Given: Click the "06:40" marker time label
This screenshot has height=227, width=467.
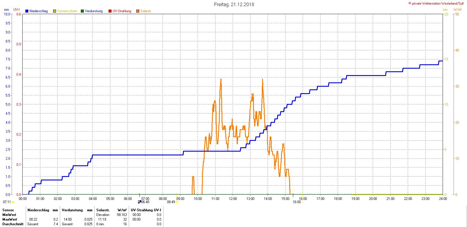Looking at the screenshot, I should click(145, 202).
